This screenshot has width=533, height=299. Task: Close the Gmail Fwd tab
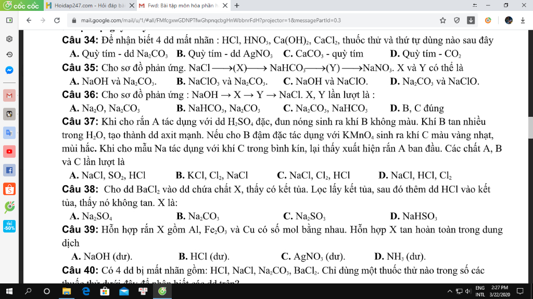click(x=225, y=5)
